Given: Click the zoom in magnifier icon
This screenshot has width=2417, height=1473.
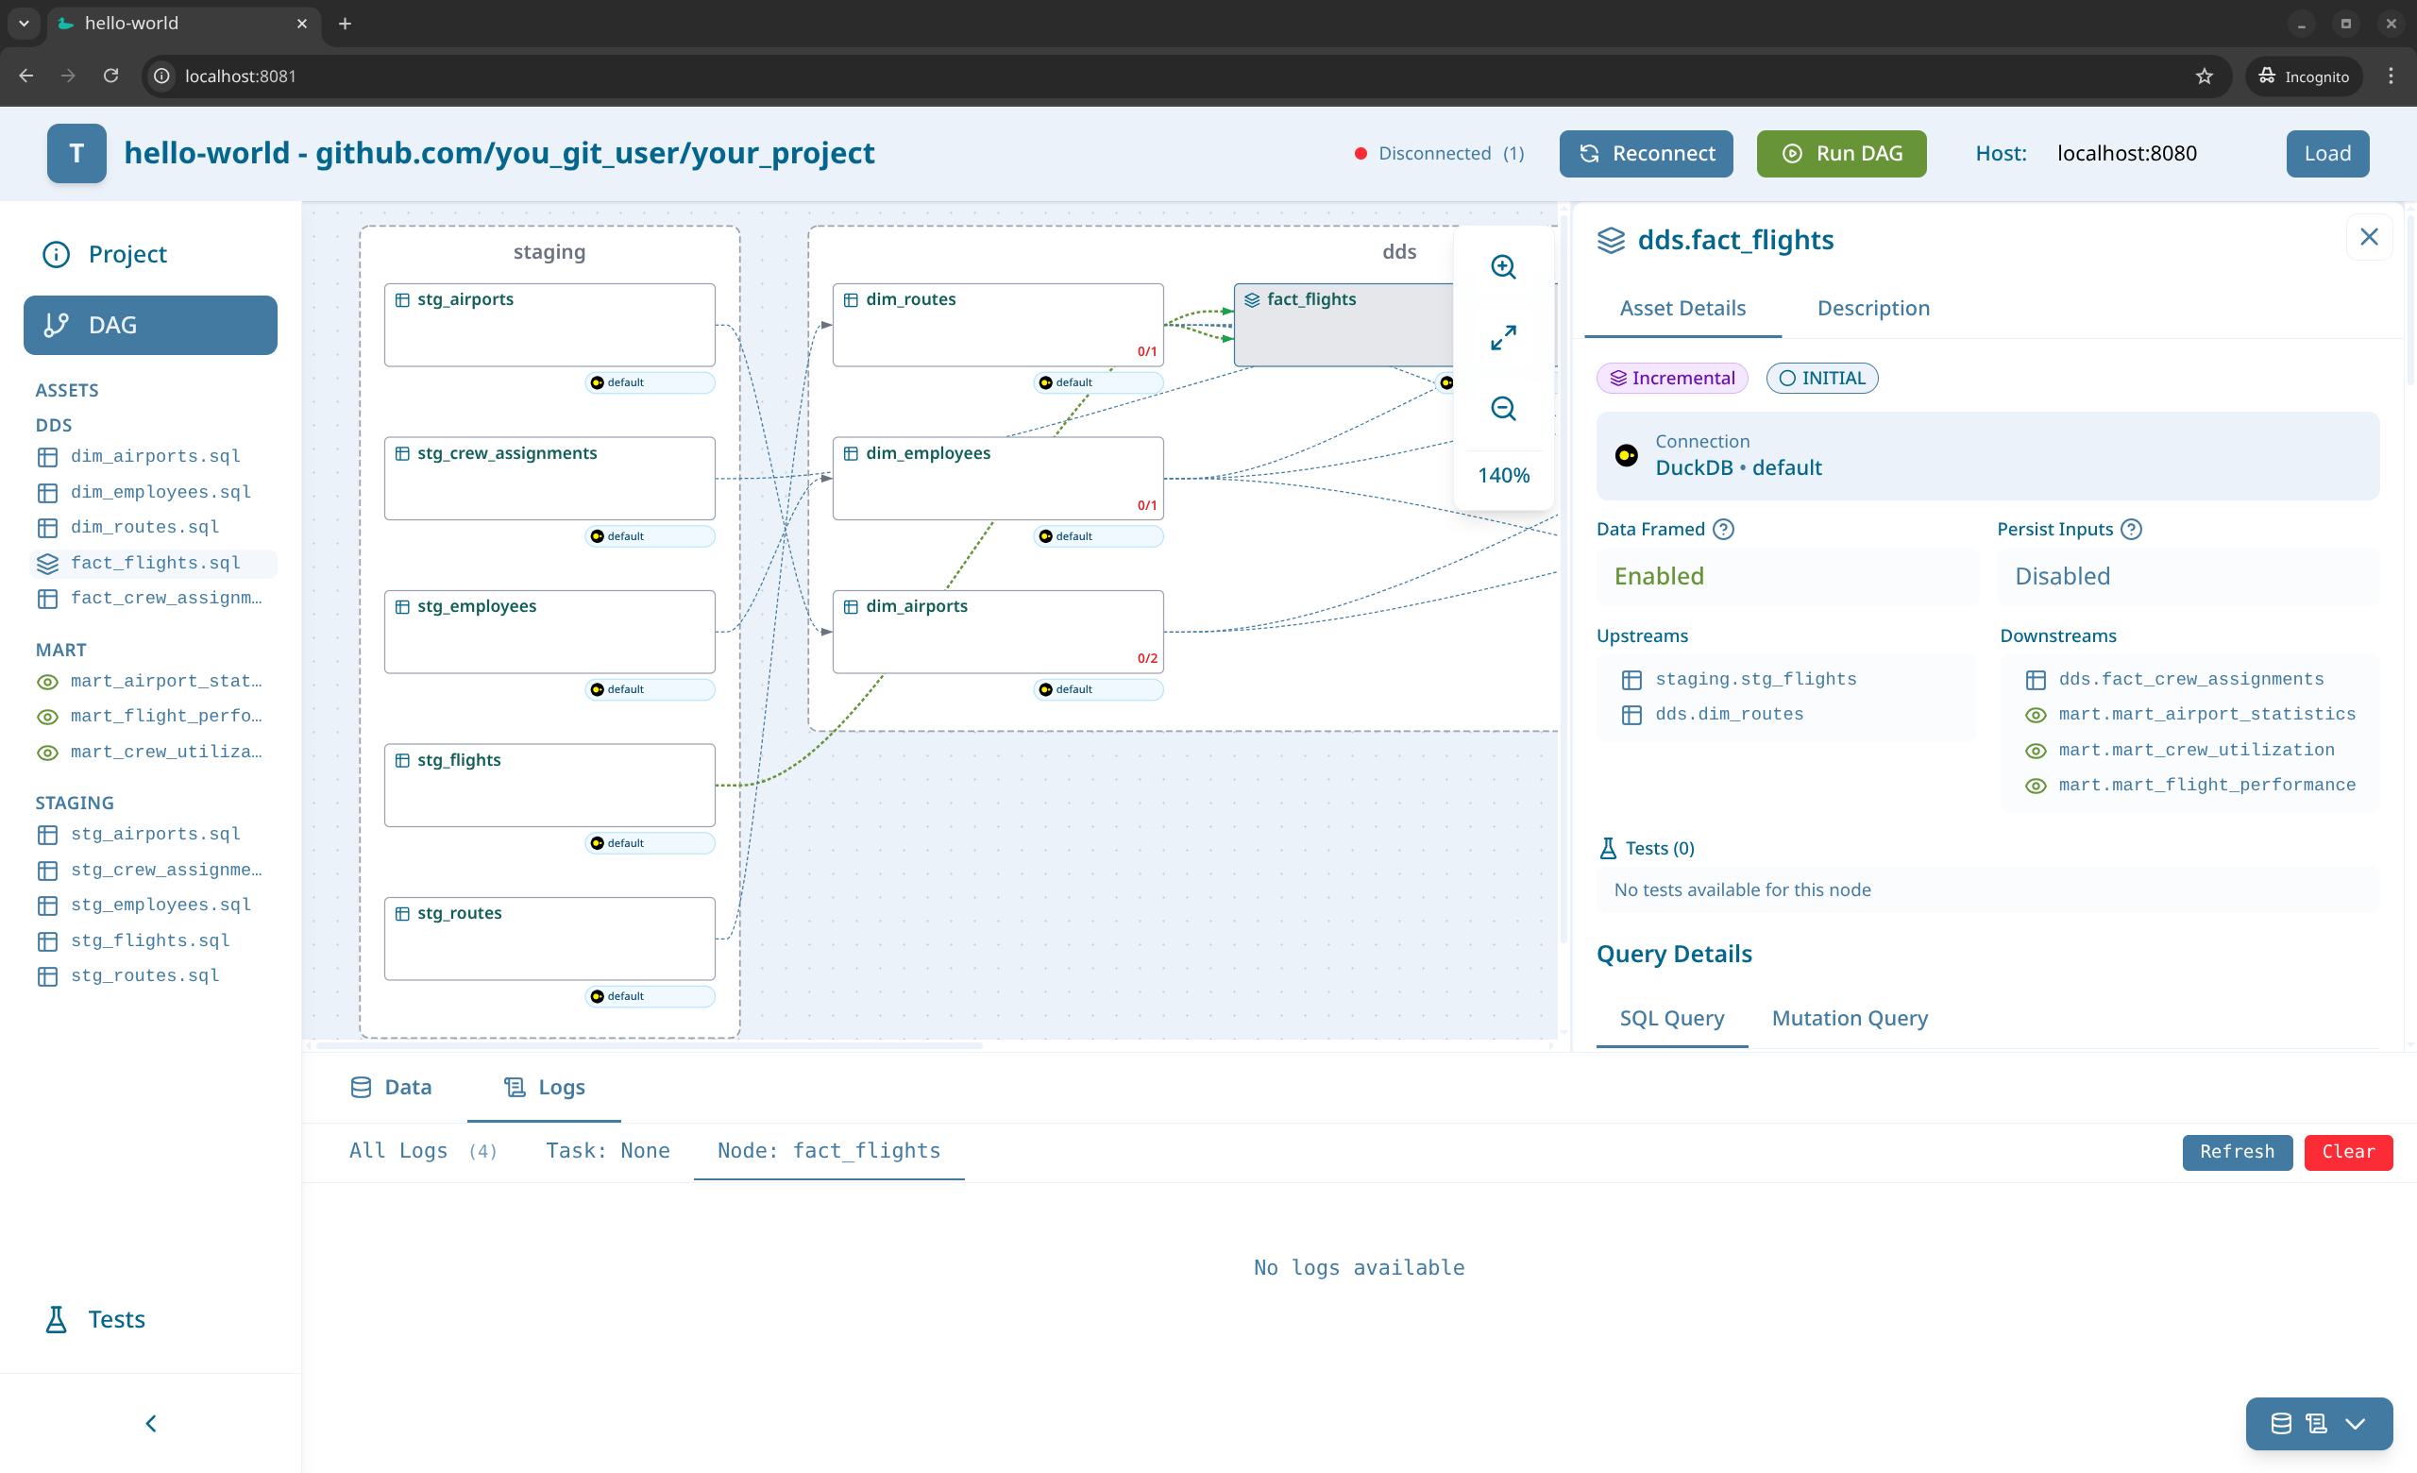Looking at the screenshot, I should click(1503, 267).
